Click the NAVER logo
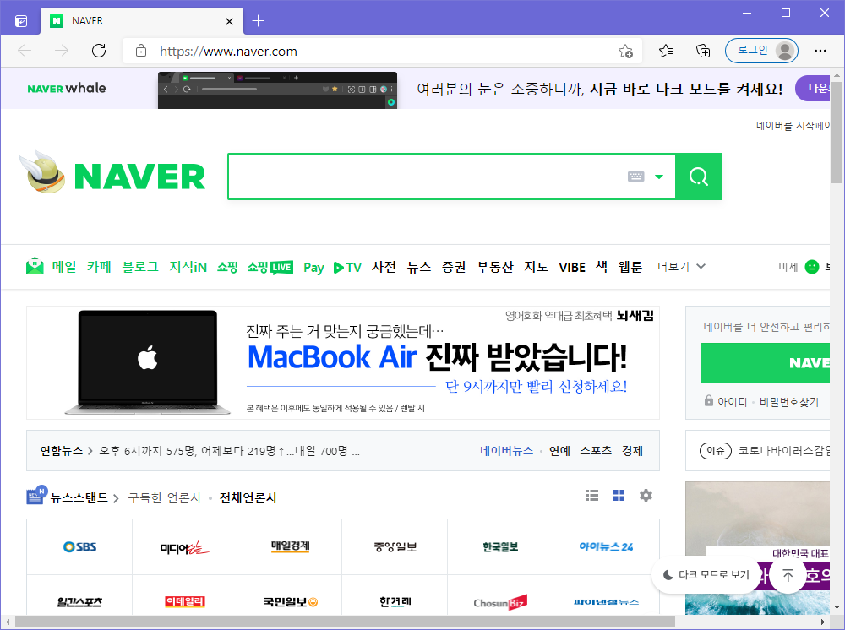 click(x=139, y=176)
